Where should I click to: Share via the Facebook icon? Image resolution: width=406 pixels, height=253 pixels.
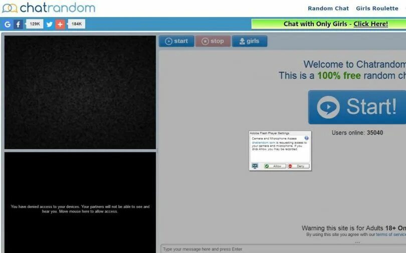18,24
